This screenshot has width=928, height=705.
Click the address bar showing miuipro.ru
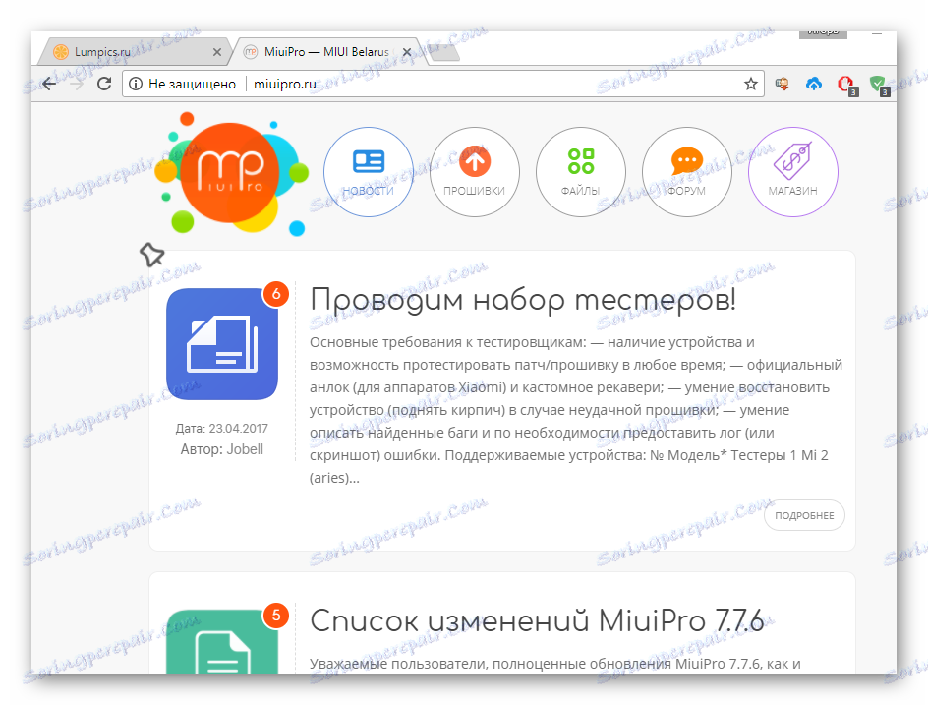tap(442, 84)
